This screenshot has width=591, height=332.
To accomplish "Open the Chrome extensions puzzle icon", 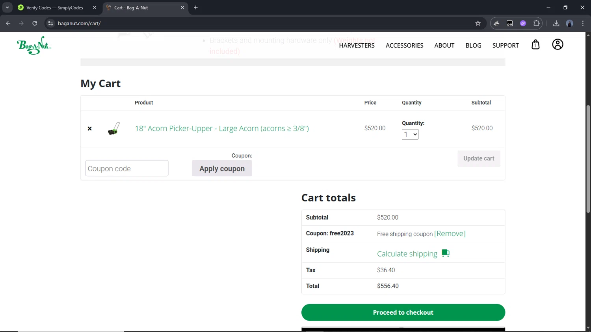I will (x=536, y=23).
